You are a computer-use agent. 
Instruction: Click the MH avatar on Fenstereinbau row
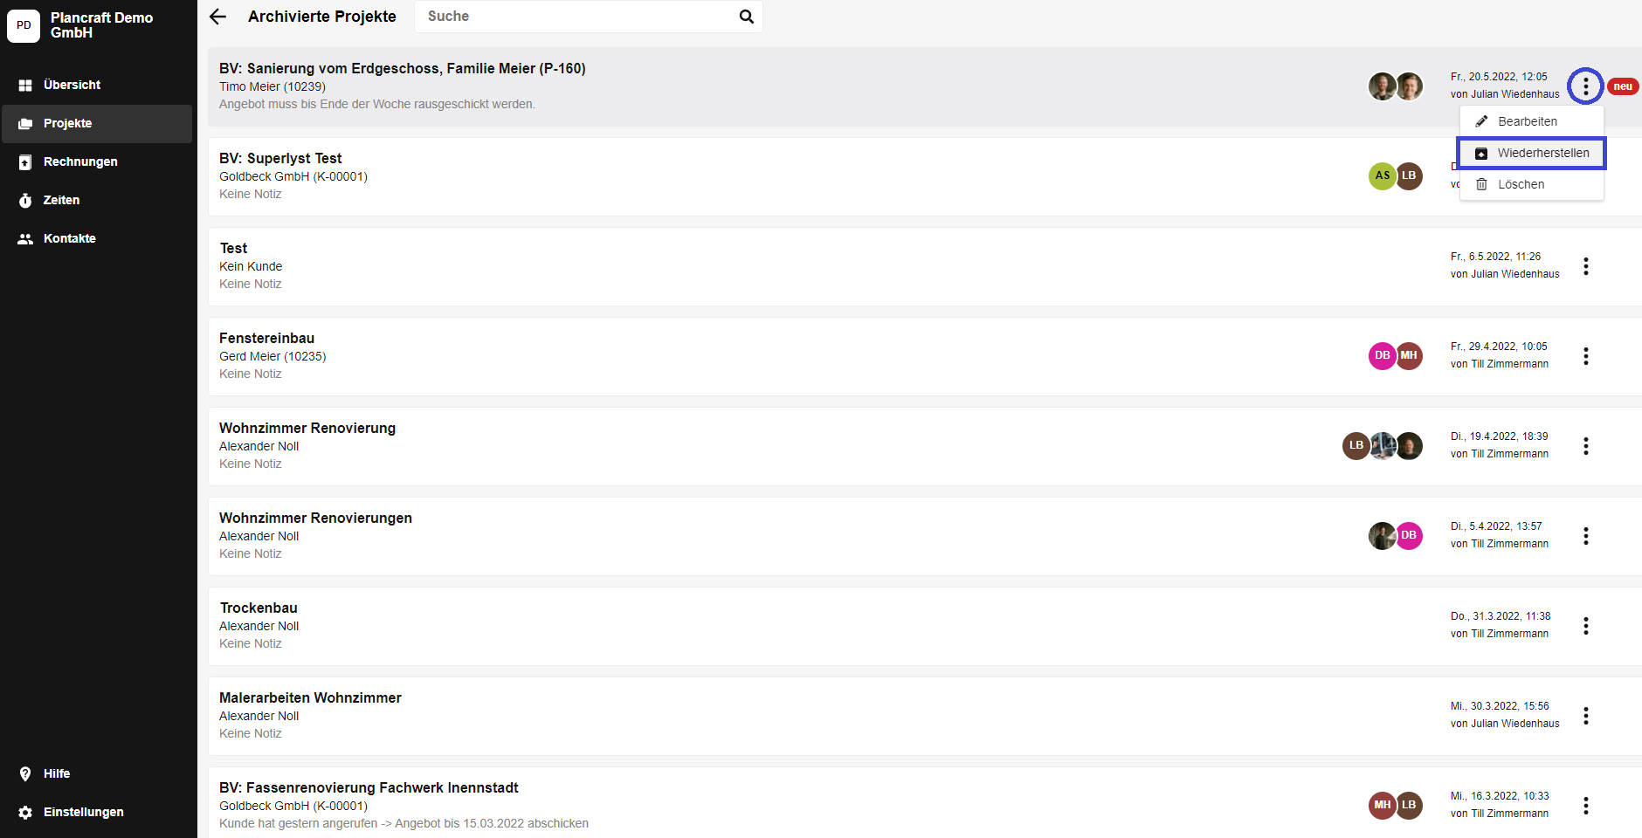[1409, 356]
